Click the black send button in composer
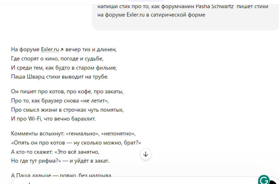The image size is (279, 184). tap(274, 182)
